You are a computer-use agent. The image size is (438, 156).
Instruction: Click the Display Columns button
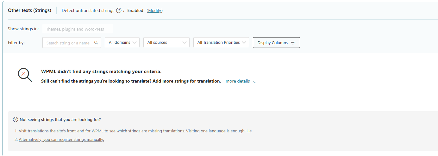coord(276,43)
